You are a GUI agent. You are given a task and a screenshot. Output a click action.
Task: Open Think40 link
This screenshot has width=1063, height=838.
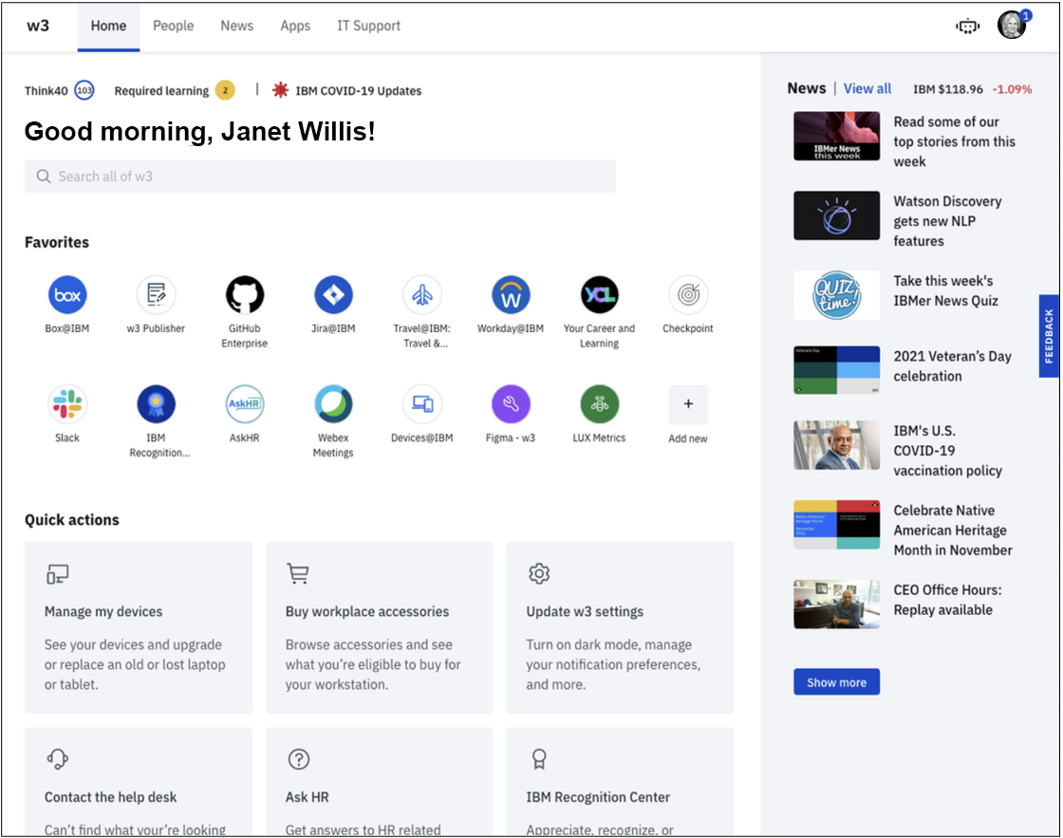click(47, 91)
